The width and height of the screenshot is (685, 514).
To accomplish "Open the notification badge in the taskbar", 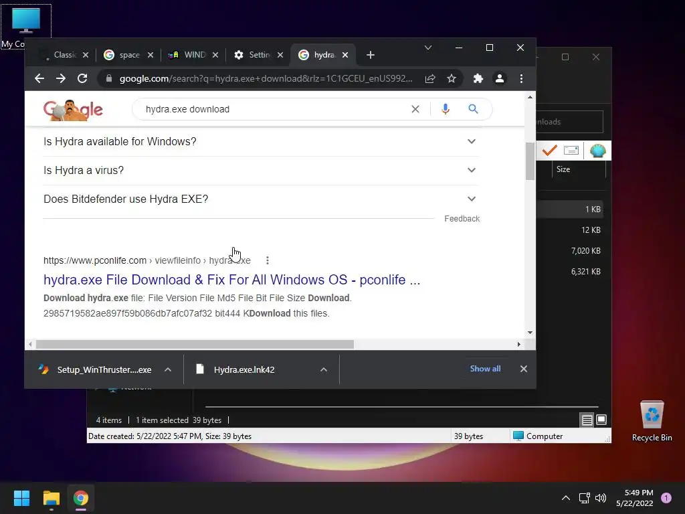I will 666,498.
